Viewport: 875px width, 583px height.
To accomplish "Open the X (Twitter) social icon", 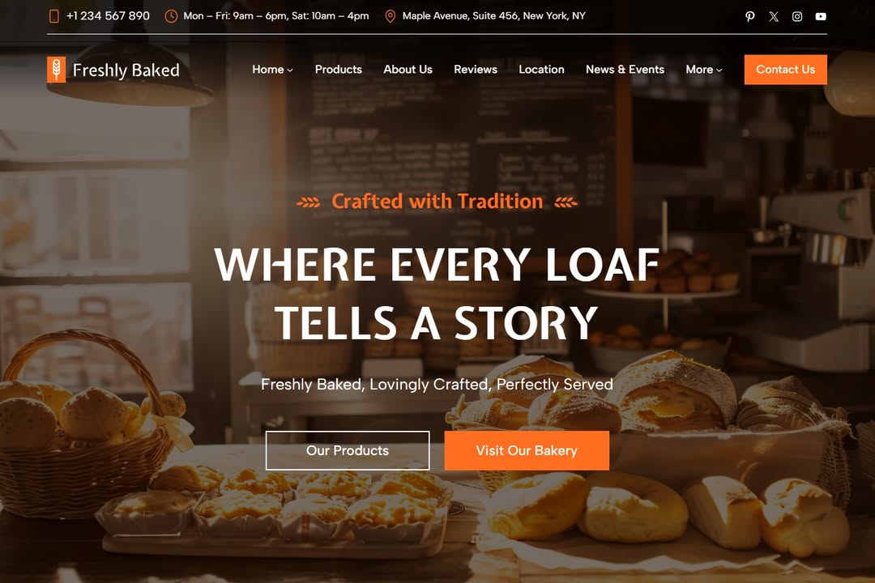I will 774,16.
